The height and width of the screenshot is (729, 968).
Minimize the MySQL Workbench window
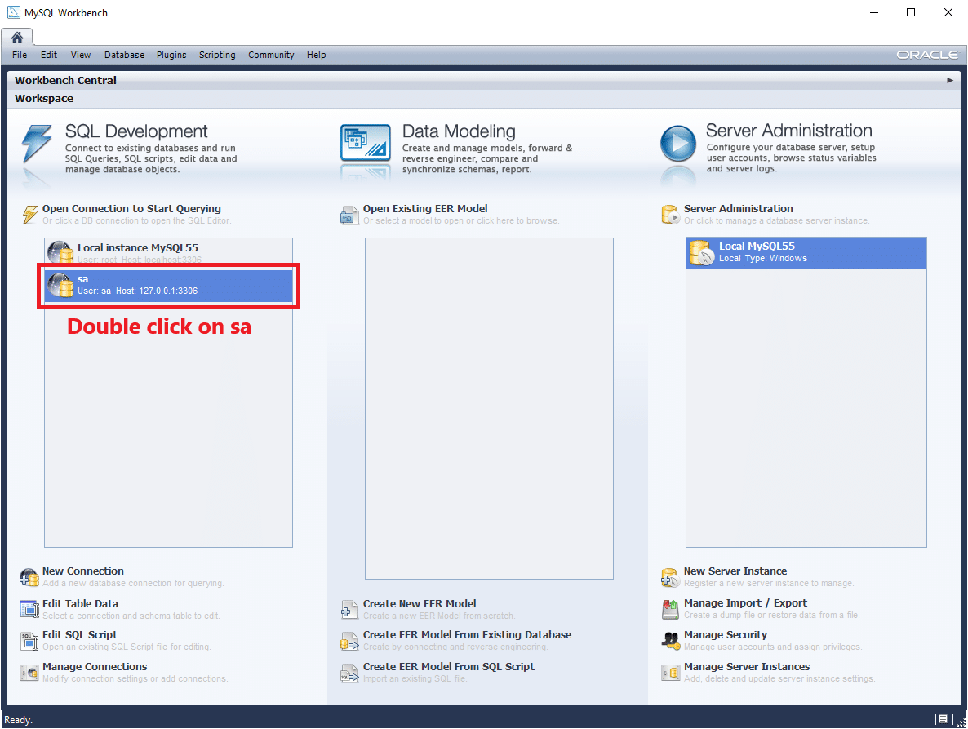(x=874, y=12)
